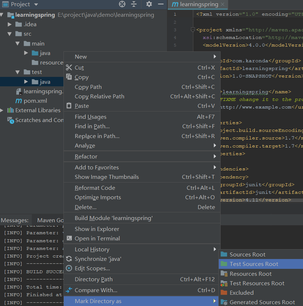This screenshot has height=306, width=303.
Task: Expand the .idea folder
Action: 10,24
